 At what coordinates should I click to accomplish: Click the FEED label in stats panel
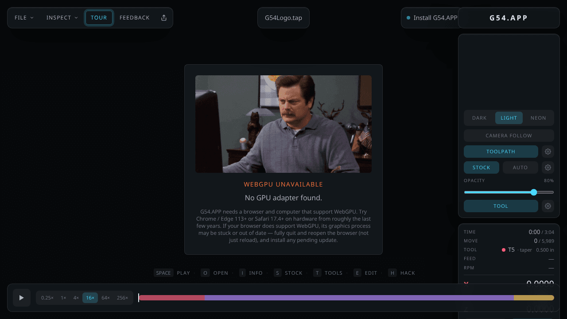coord(470,259)
